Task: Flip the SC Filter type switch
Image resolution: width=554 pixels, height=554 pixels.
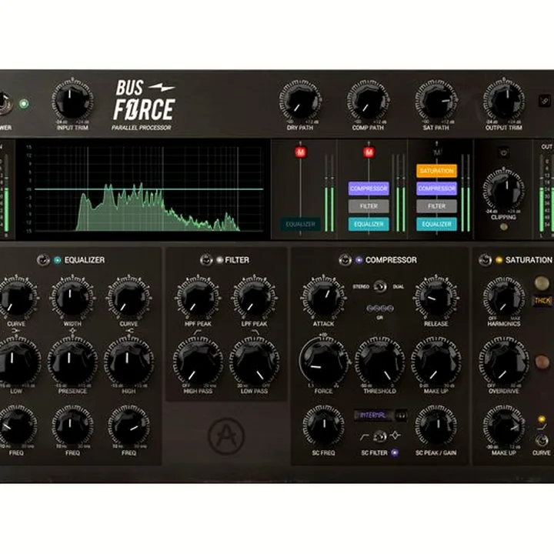Action: [380, 437]
